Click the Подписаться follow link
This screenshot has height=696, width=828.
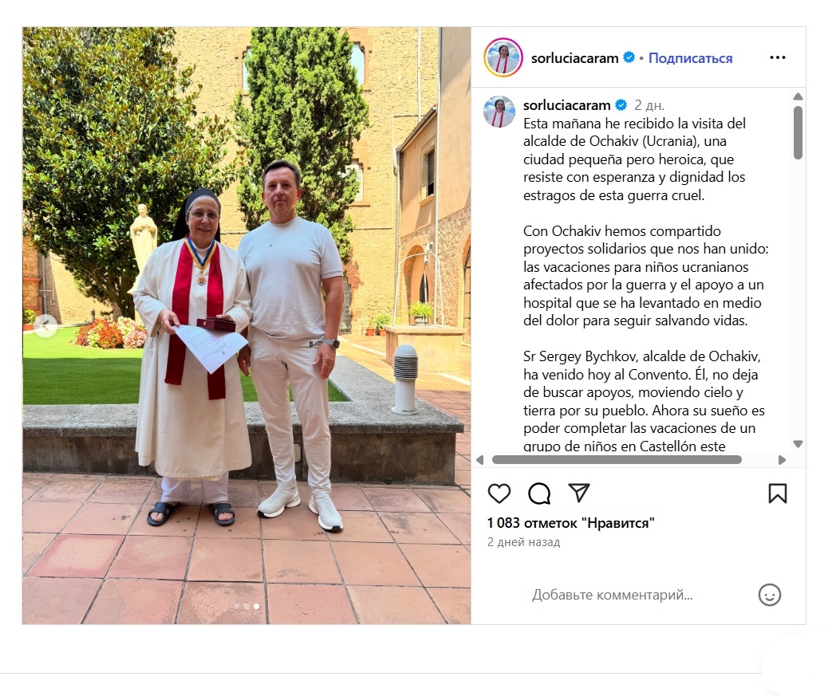pyautogui.click(x=690, y=58)
